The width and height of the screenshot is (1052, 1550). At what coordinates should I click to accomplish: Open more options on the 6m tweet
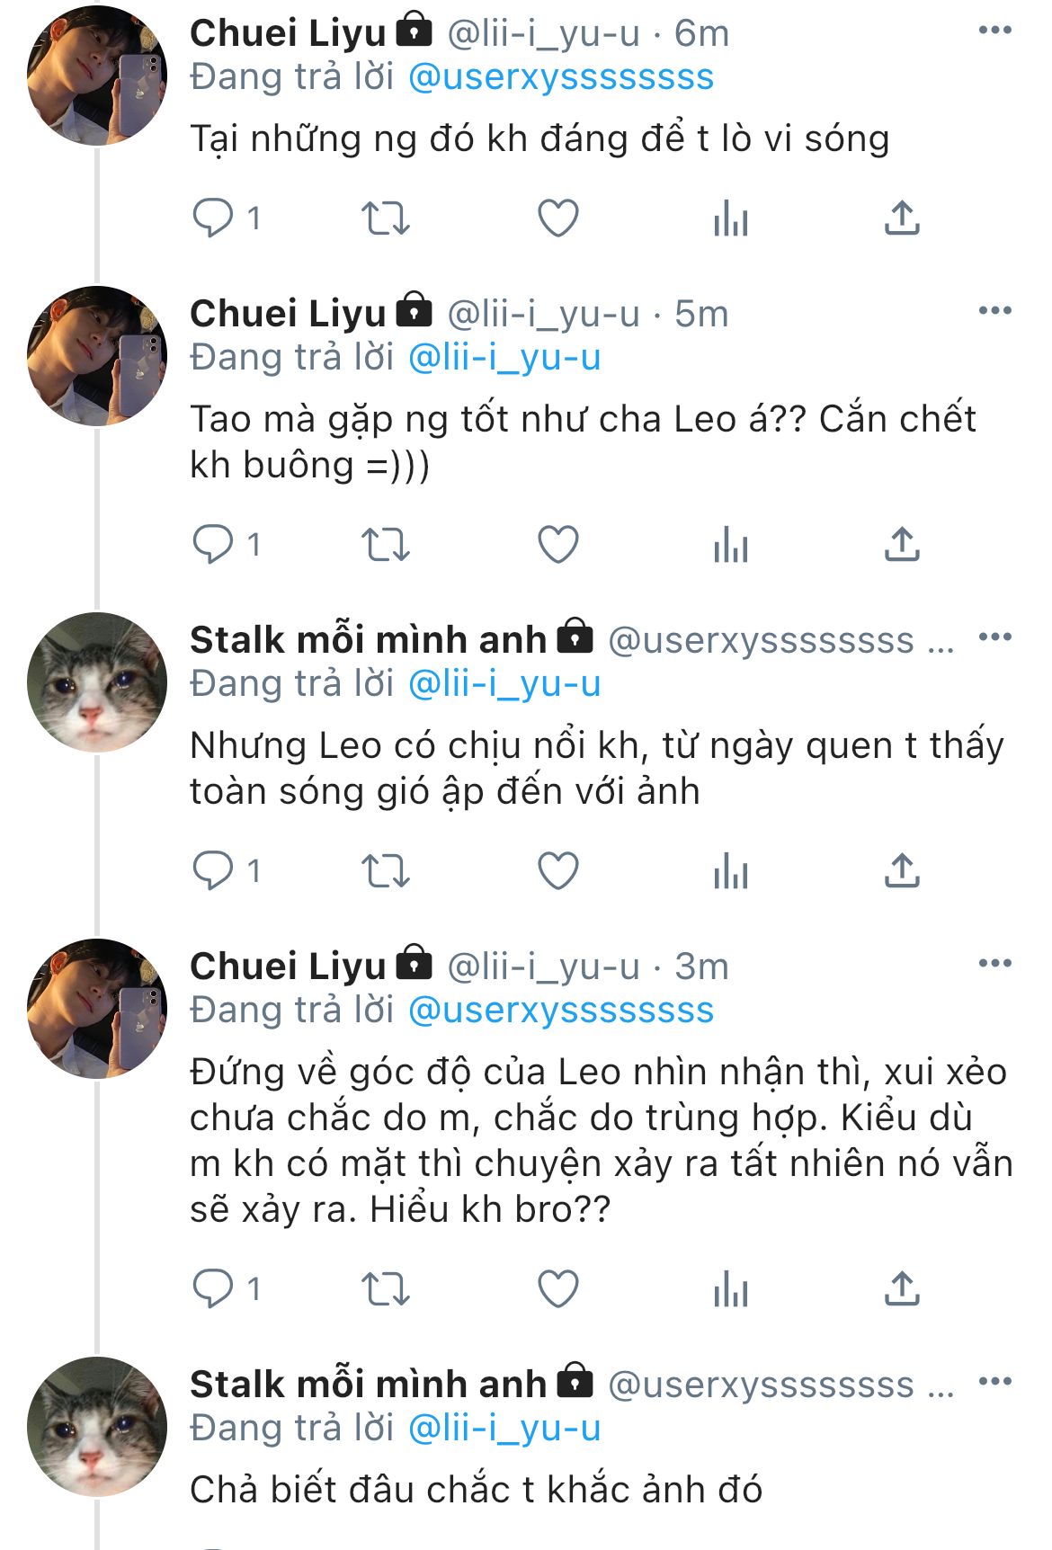[994, 31]
